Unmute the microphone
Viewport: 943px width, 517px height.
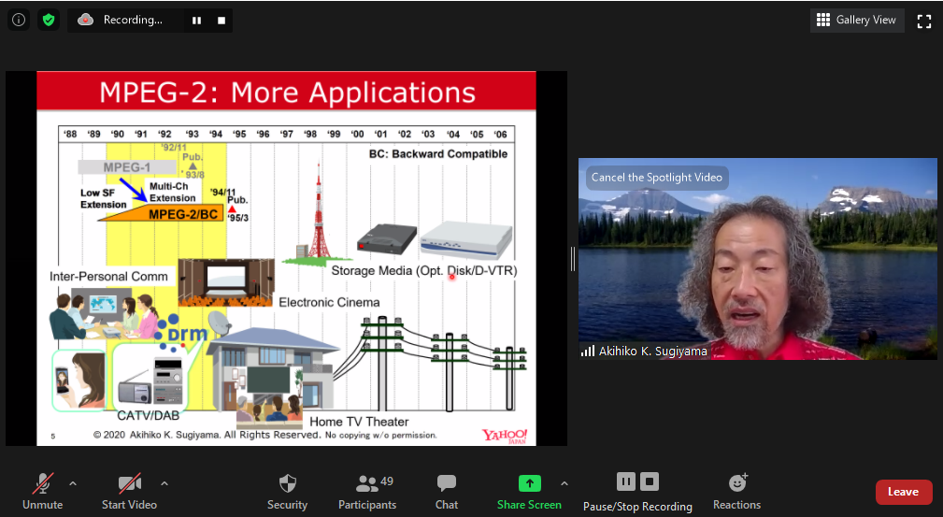pyautogui.click(x=43, y=491)
